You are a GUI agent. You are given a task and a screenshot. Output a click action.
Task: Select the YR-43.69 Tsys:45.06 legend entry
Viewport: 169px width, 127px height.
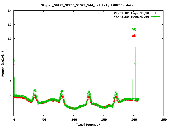click(132, 17)
